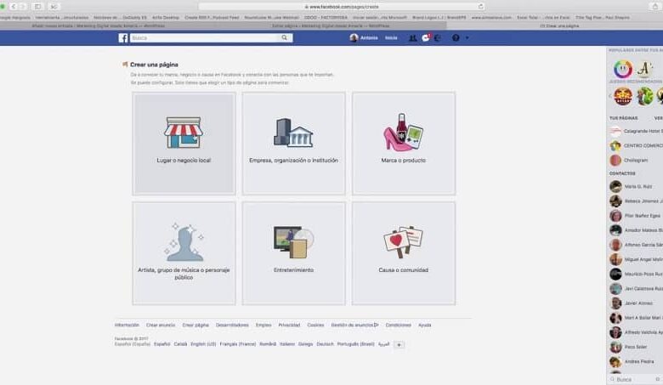663x385 pixels.
Task: Open more languages plus button
Action: pyautogui.click(x=399, y=344)
